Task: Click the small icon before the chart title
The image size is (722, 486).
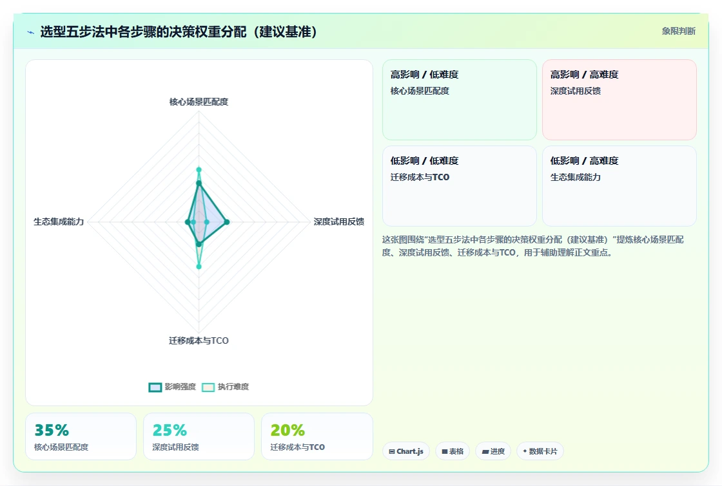Action: [31, 32]
